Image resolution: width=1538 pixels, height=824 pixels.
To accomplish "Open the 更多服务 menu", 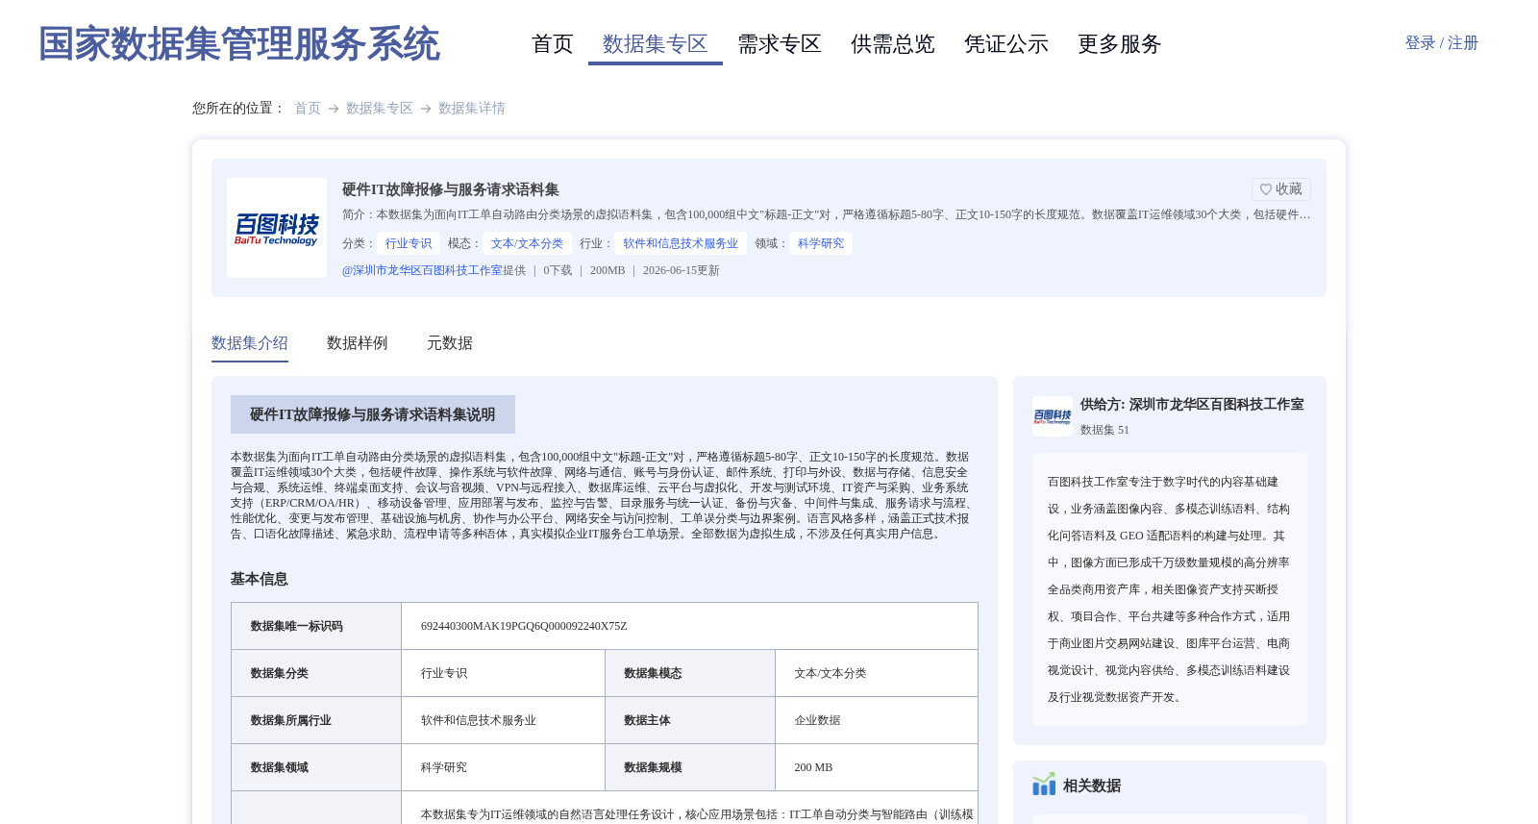I will pyautogui.click(x=1120, y=44).
